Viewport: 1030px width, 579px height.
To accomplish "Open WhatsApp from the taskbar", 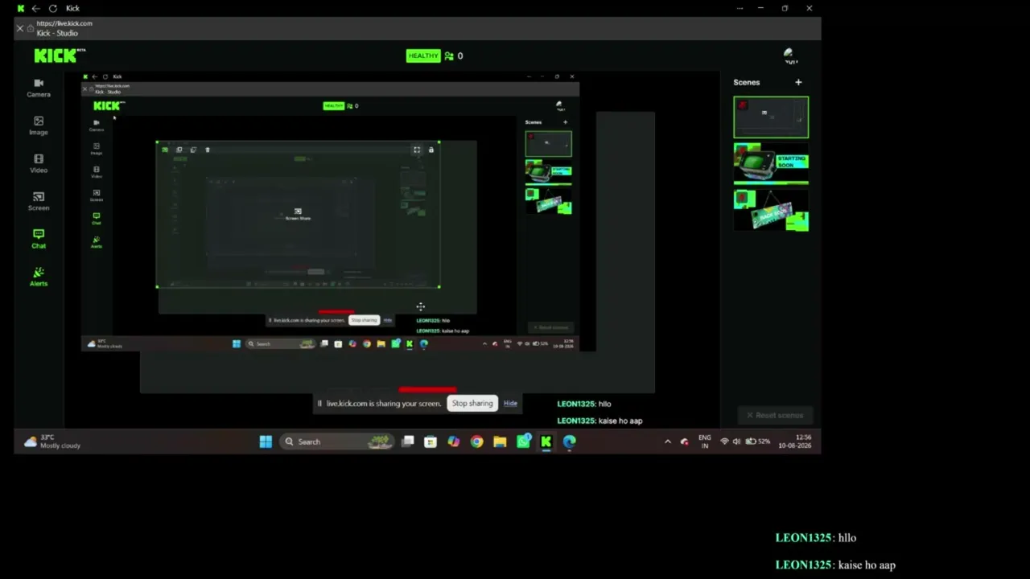I will [x=523, y=441].
